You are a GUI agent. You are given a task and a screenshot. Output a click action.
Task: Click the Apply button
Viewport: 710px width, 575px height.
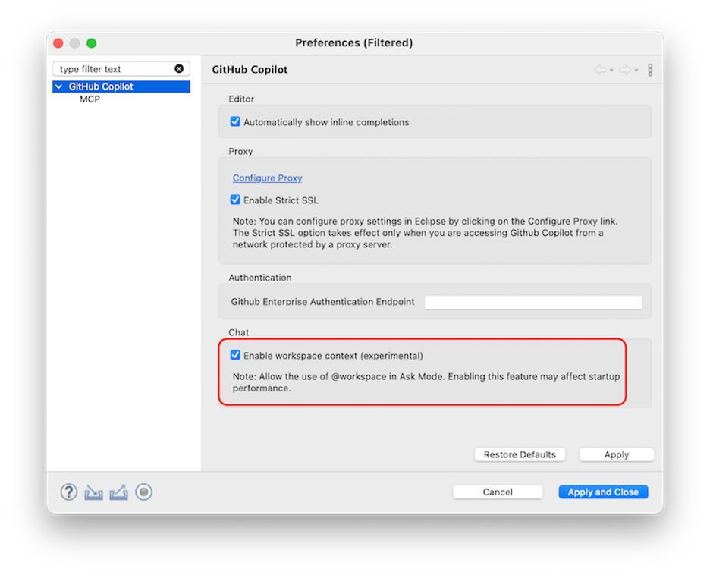click(617, 454)
